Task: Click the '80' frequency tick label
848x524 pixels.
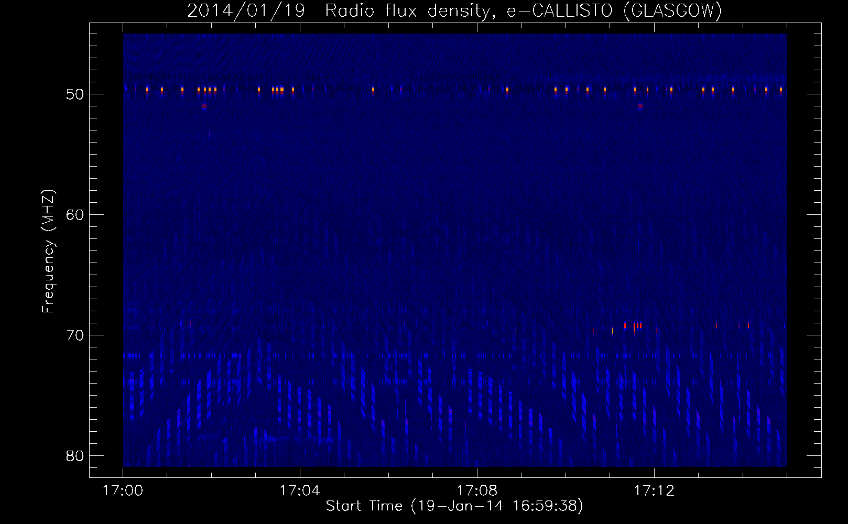Action: tap(75, 456)
